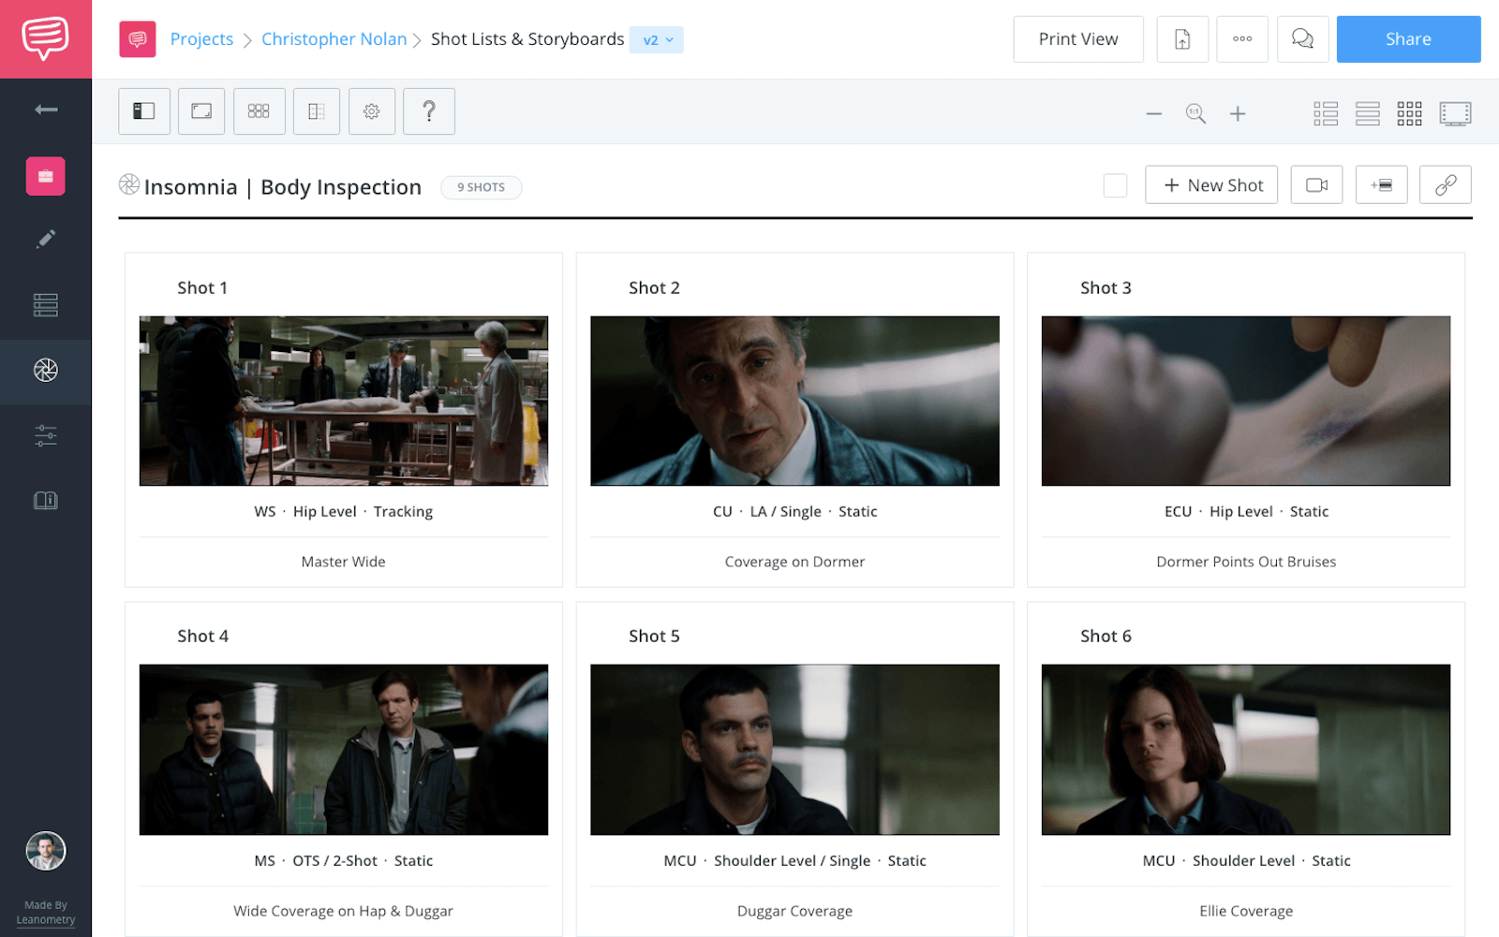Open the Shot 4 two-shot thumbnail
The image size is (1499, 937).
click(x=344, y=750)
